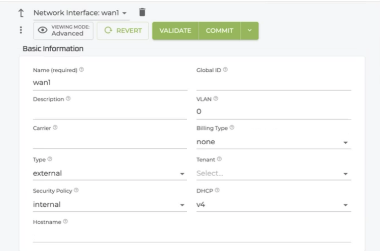Edit the VLAN field showing 0
Image resolution: width=380 pixels, height=251 pixels.
274,112
